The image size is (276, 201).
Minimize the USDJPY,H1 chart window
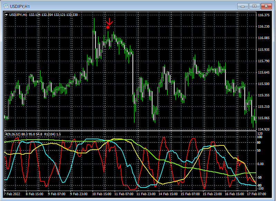(243, 6)
